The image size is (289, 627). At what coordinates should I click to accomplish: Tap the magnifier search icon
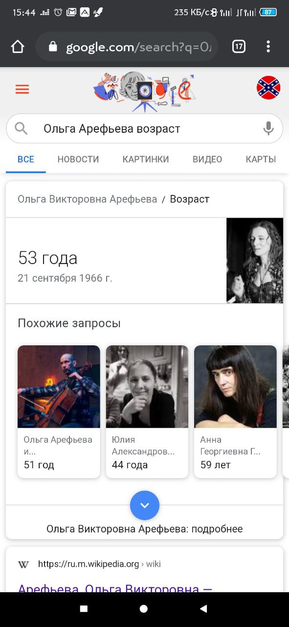(22, 128)
